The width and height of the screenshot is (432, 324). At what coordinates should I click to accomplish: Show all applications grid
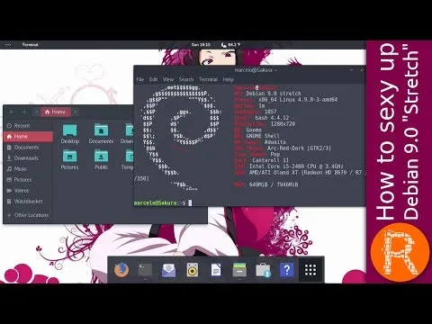(x=310, y=270)
